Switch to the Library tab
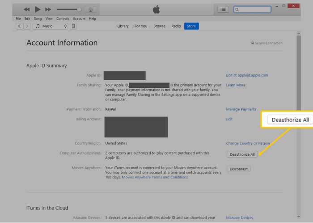Screen dimensions: 313x223 (123, 26)
